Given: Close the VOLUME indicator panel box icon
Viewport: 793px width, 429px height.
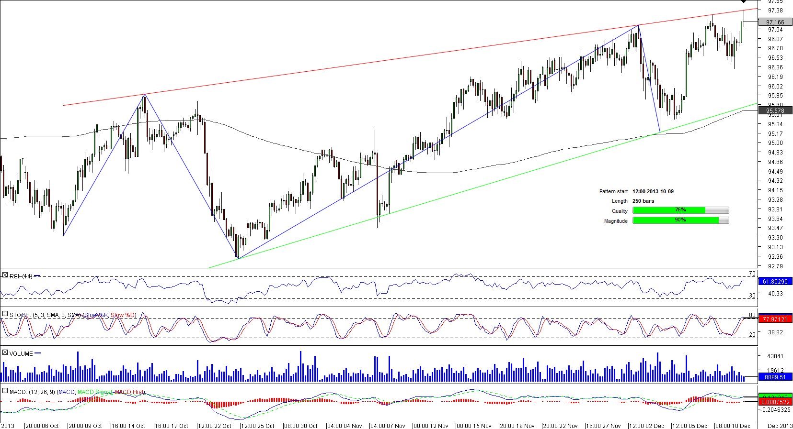Looking at the screenshot, I should point(5,353).
